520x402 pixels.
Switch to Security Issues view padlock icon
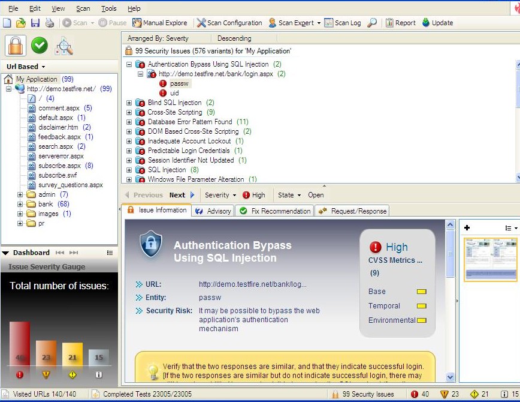16,46
